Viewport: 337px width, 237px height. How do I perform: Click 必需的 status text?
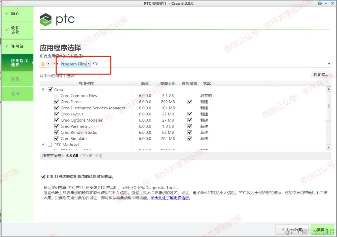coord(206,96)
